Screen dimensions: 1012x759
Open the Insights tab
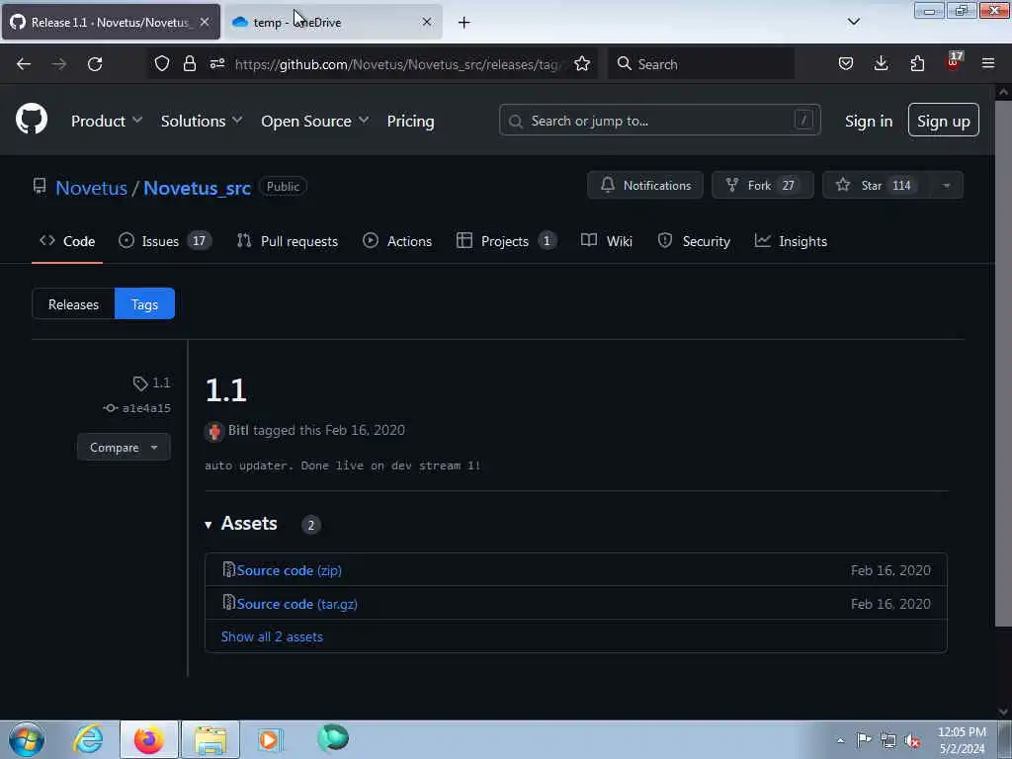791,241
